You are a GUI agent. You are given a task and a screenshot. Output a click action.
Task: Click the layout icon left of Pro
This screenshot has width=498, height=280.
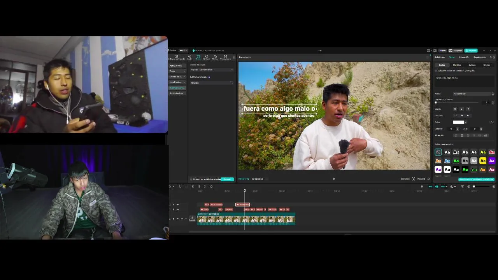pos(428,51)
